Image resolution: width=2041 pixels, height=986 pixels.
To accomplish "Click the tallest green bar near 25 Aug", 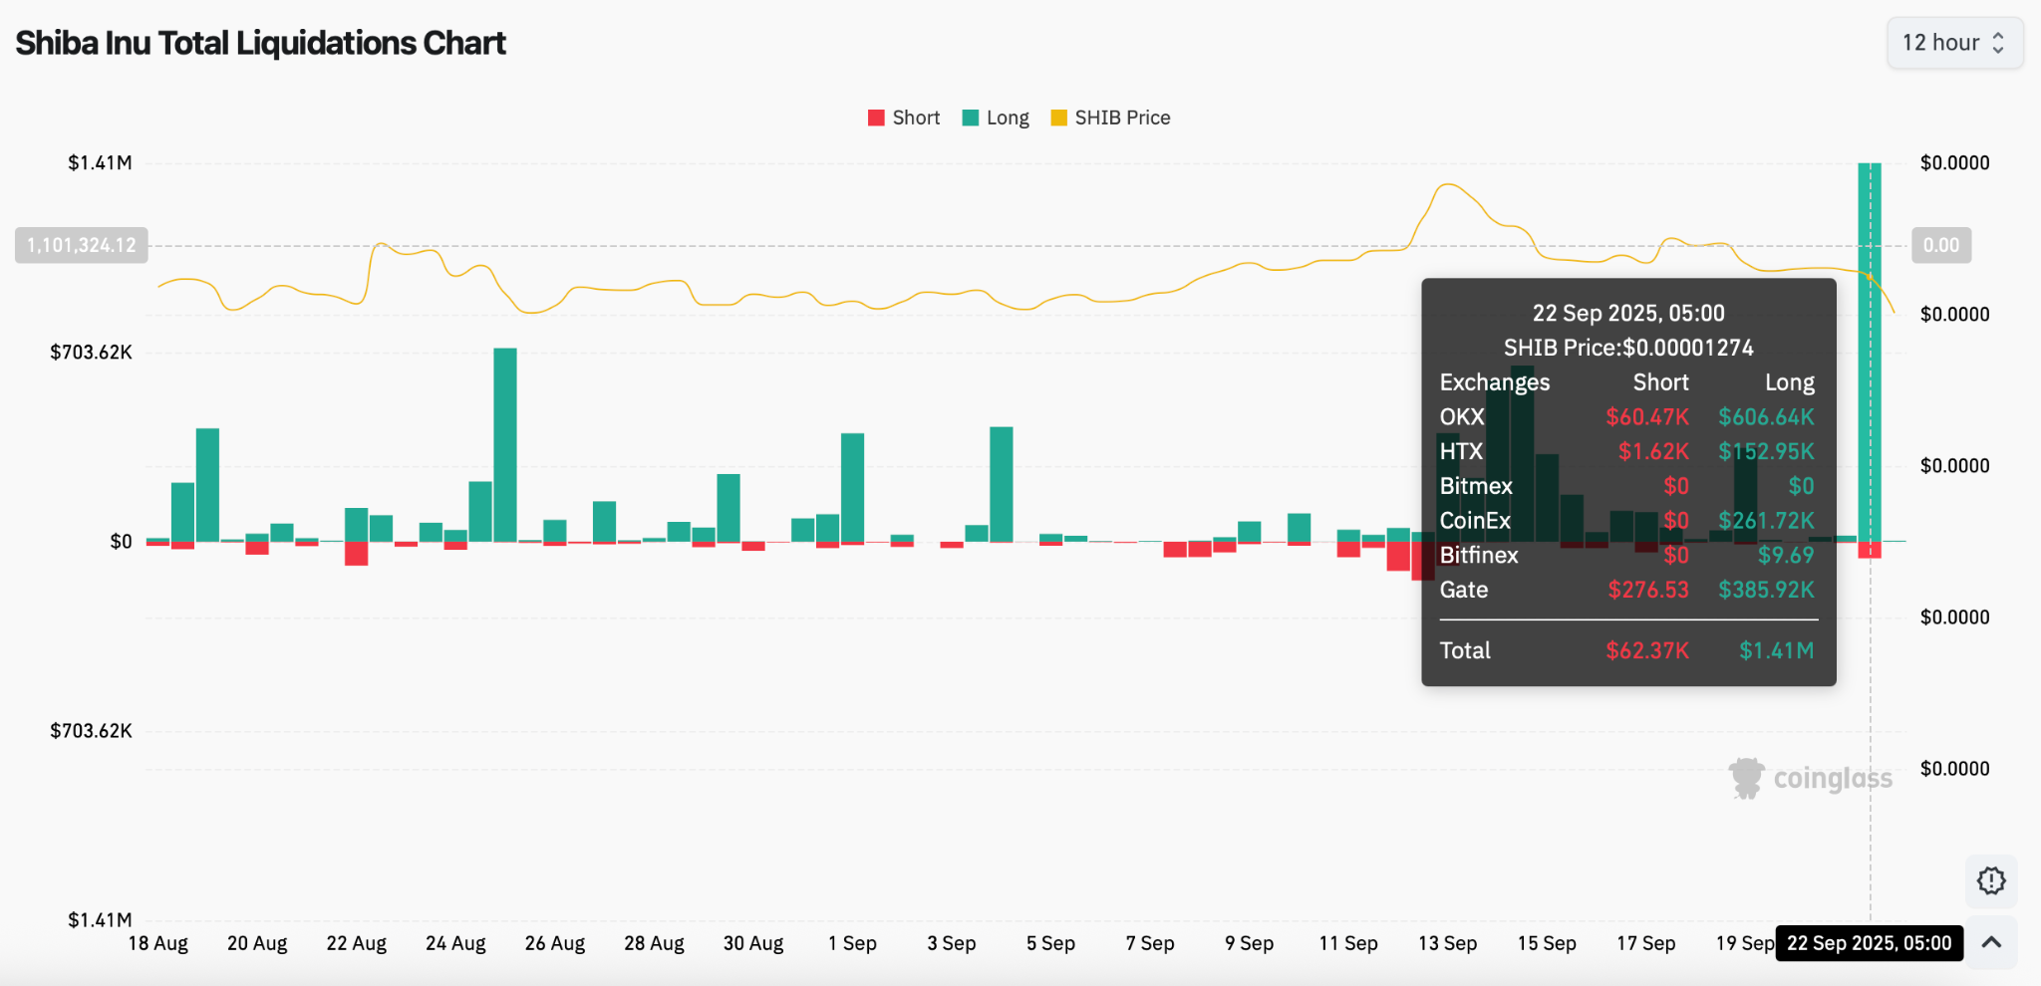I will (x=505, y=445).
